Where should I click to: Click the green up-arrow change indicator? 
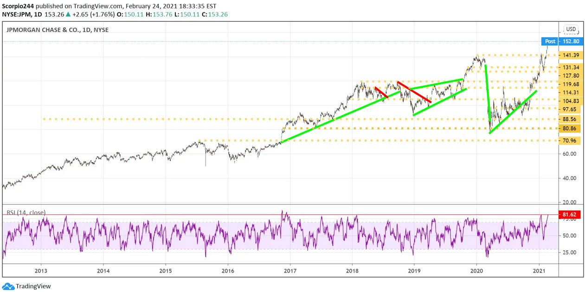pyautogui.click(x=68, y=14)
